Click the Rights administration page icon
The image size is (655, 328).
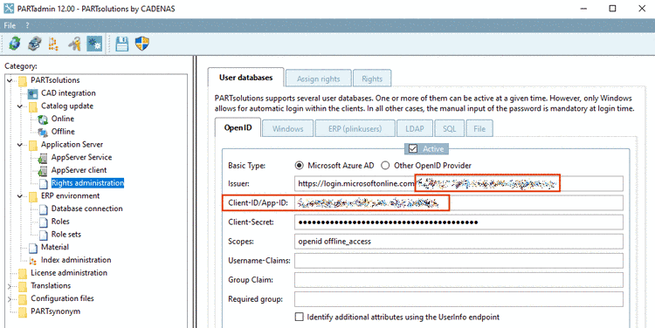44,183
